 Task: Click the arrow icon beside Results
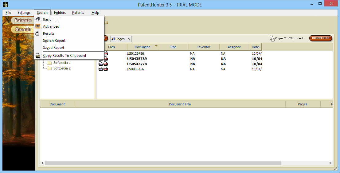tap(37, 33)
